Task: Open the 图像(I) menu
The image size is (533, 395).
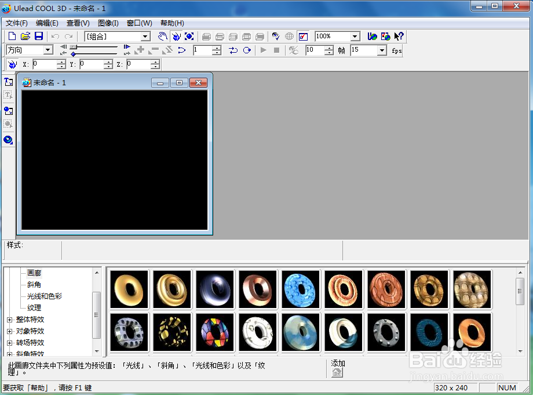Action: 108,23
